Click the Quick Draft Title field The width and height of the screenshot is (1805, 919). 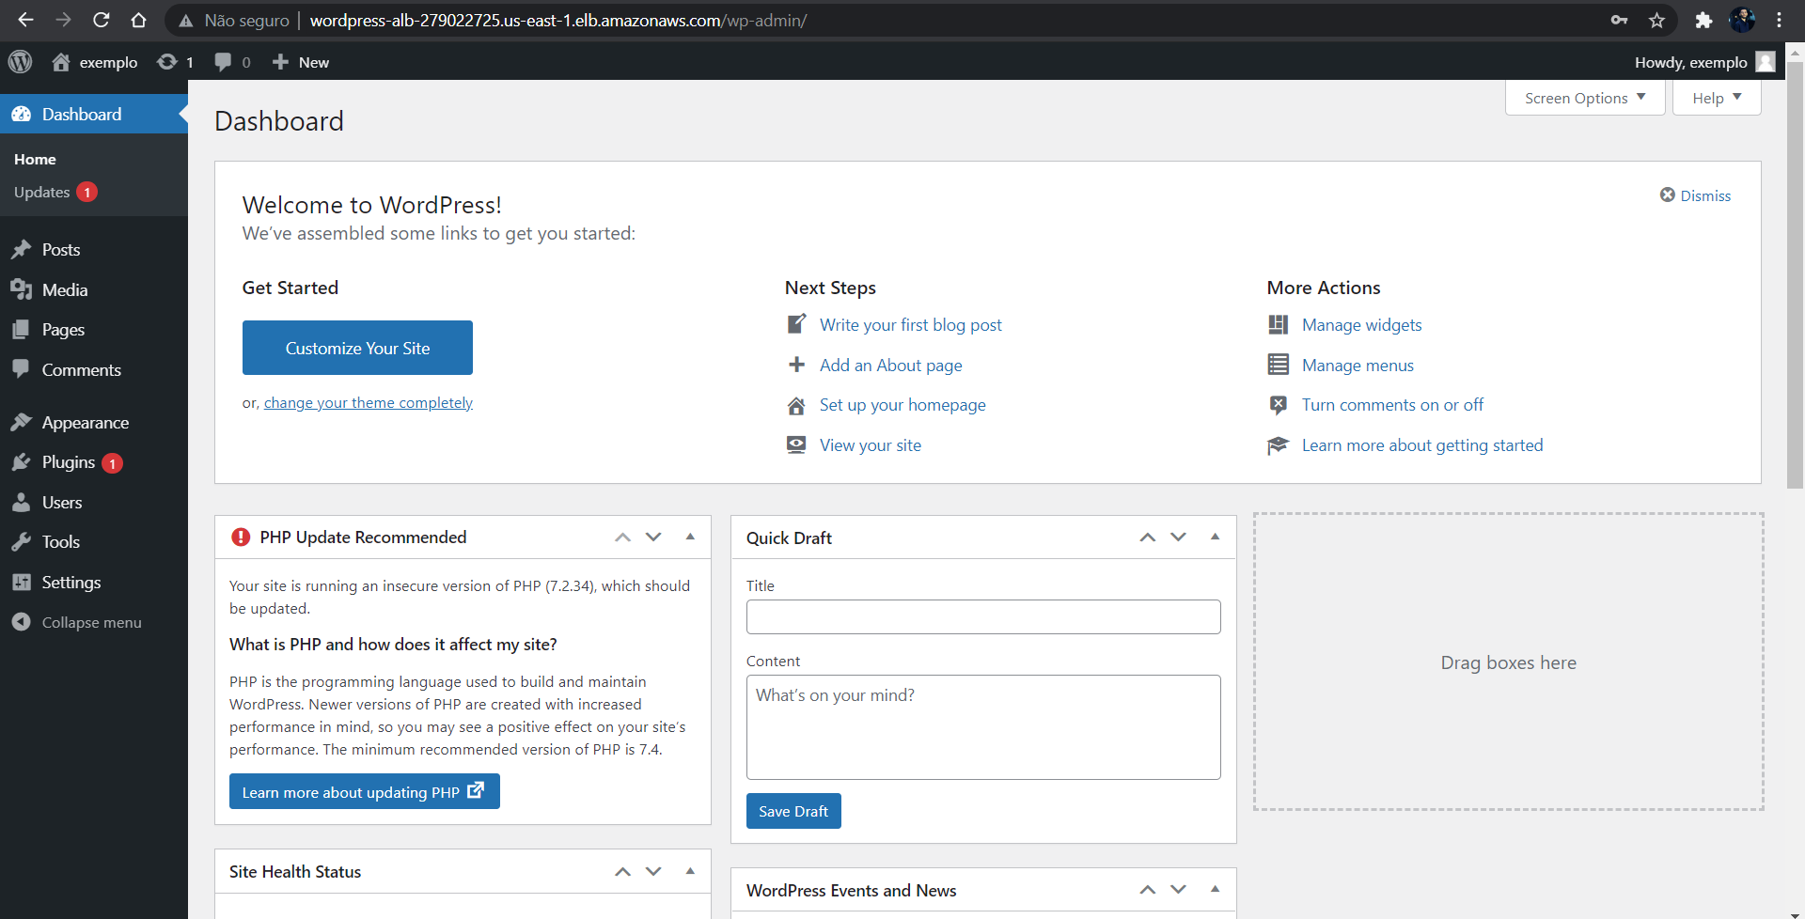[983, 617]
